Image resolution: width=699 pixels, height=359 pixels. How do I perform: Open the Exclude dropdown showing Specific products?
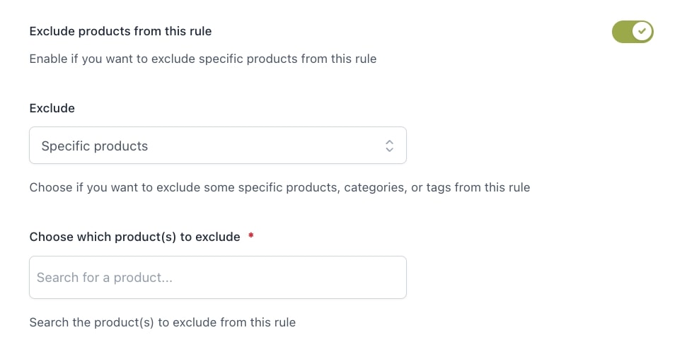coord(218,145)
